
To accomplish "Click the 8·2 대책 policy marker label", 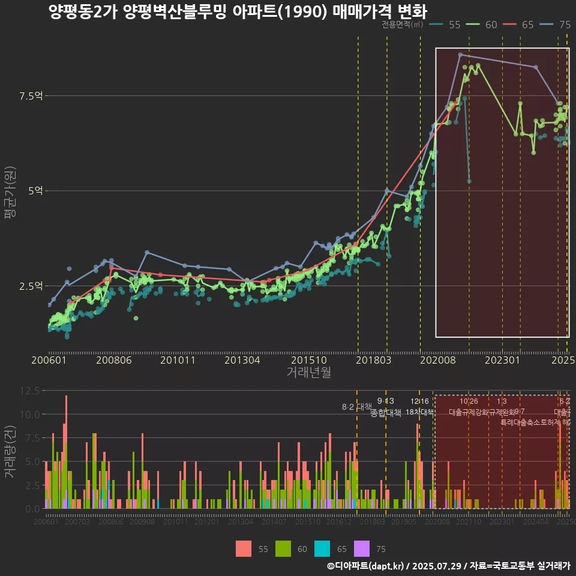I will pos(356,407).
